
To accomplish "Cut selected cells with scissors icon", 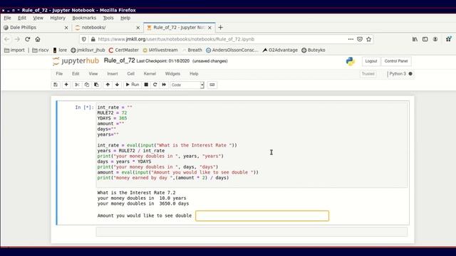I will (x=77, y=85).
